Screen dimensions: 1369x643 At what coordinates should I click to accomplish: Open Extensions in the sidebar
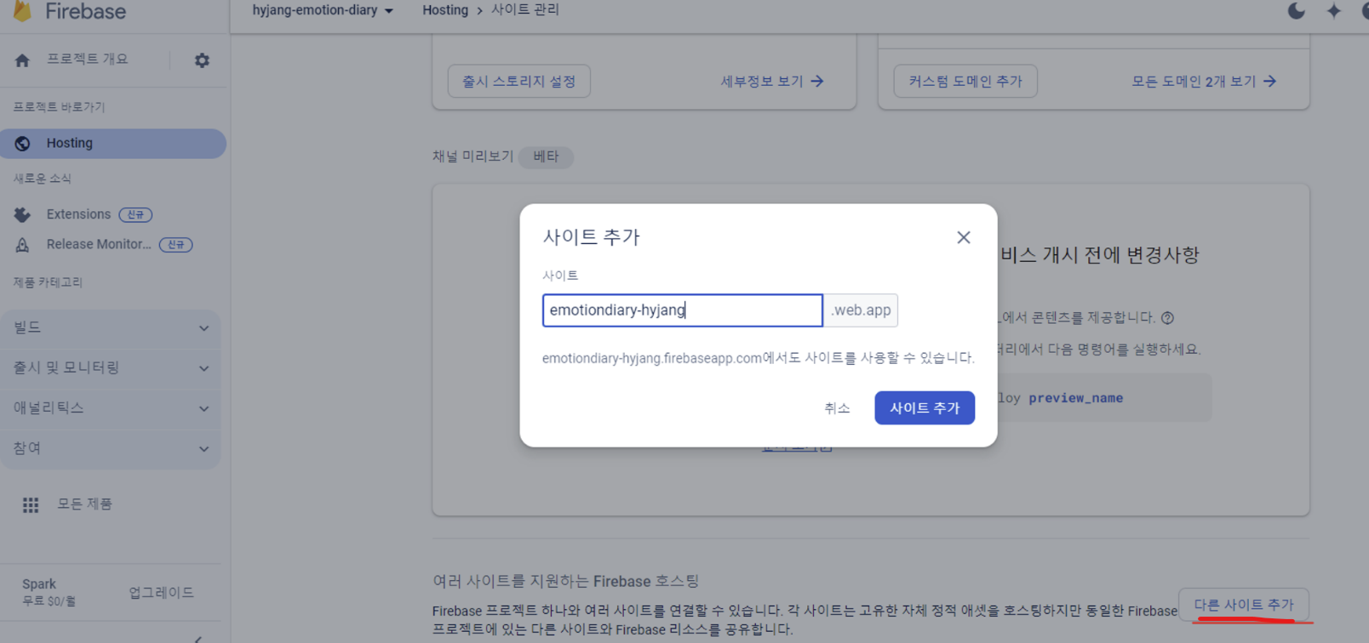pos(78,214)
